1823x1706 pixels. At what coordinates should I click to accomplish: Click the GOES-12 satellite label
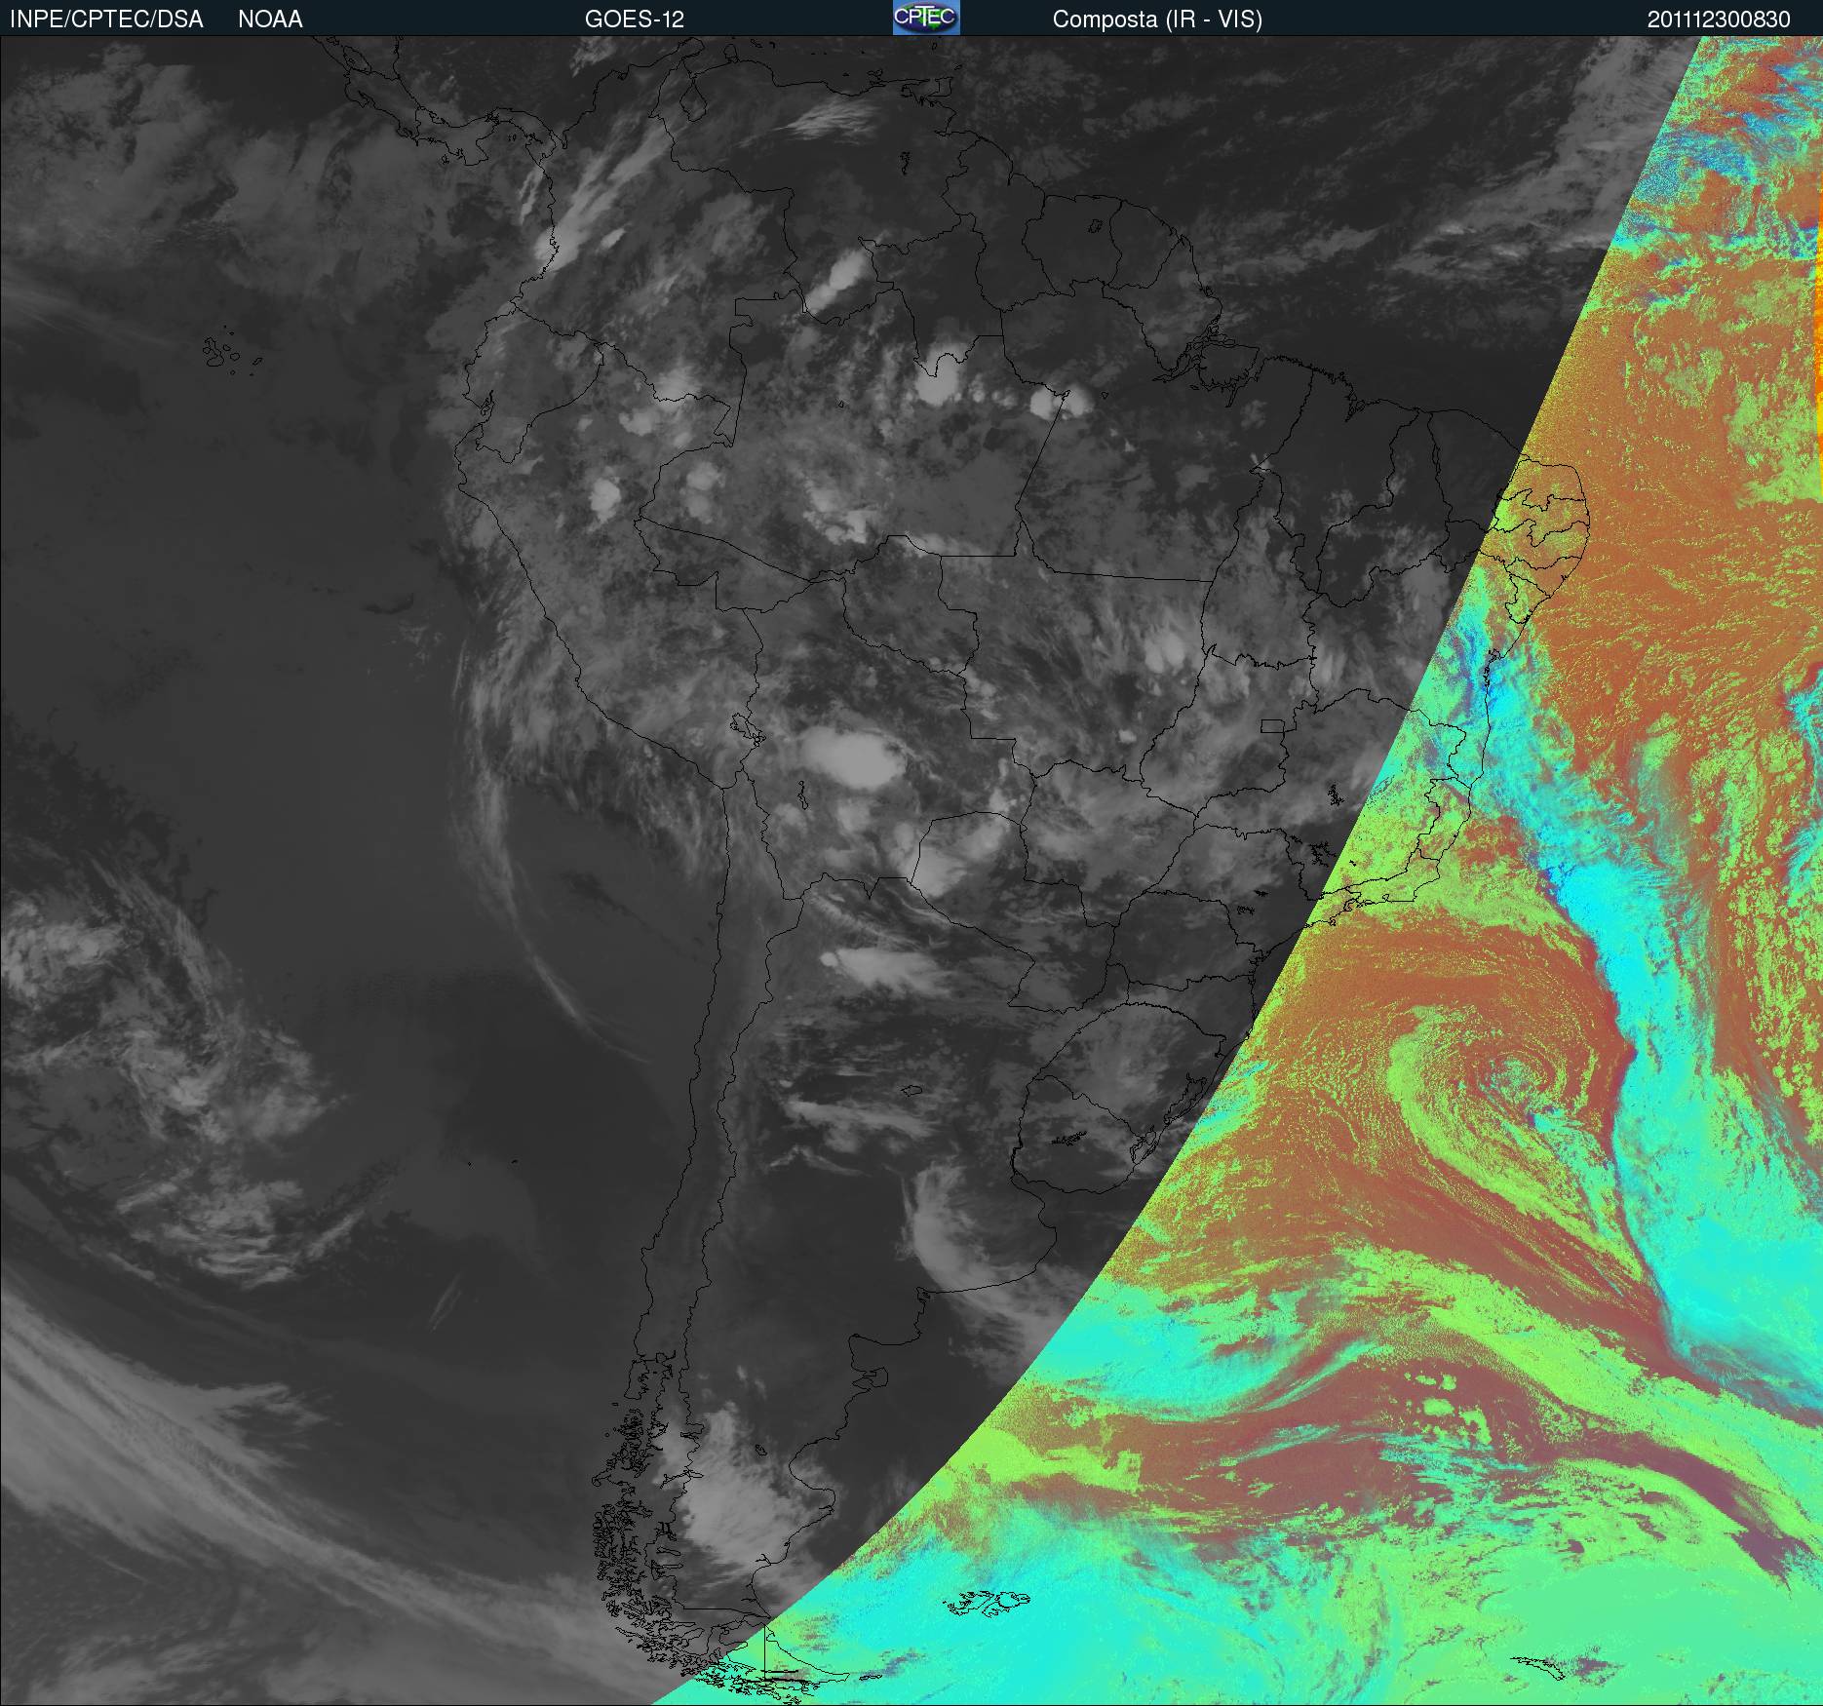pos(634,19)
